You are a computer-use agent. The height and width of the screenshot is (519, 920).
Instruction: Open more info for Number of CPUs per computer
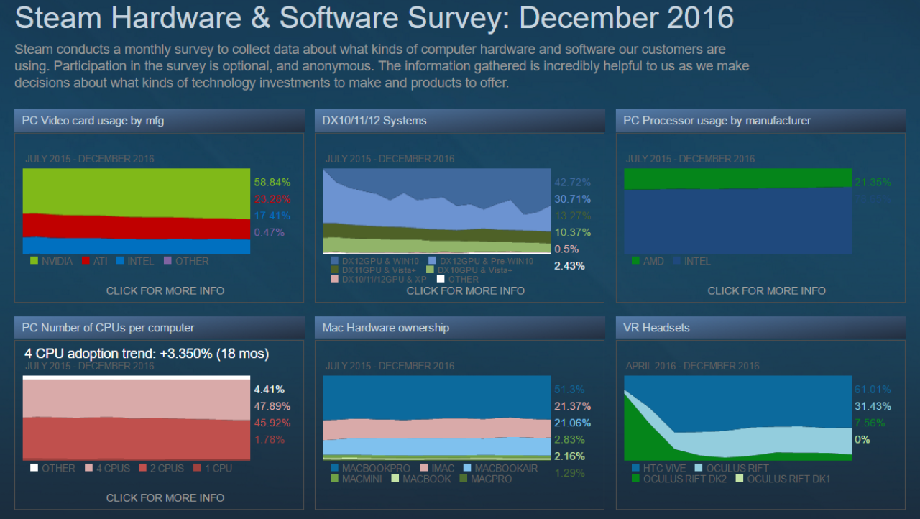[x=165, y=497]
